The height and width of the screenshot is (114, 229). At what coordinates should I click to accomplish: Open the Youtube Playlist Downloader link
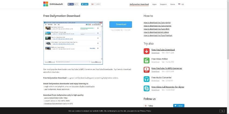pyautogui.click(x=83, y=87)
